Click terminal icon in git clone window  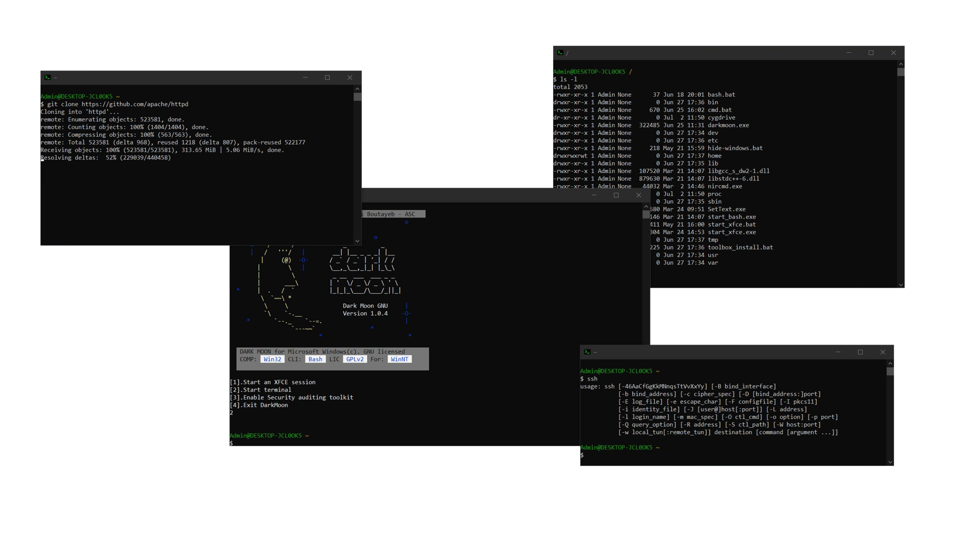(x=48, y=78)
